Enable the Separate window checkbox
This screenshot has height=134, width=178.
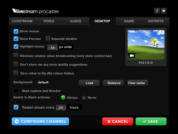pyautogui.click(x=48, y=39)
